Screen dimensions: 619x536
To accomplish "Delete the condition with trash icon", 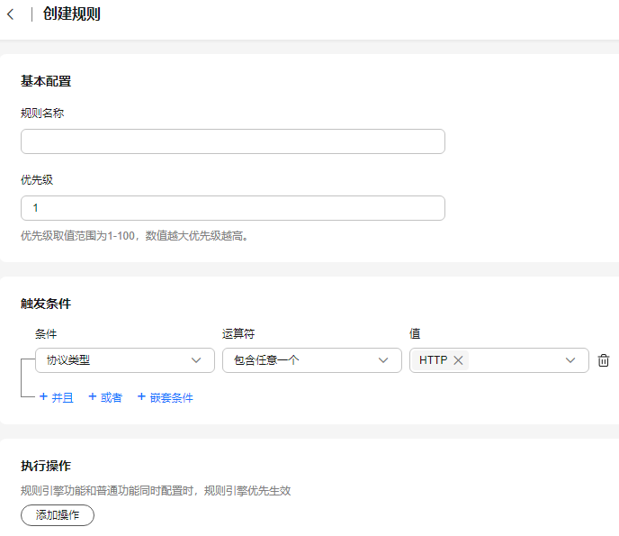I will tap(603, 360).
